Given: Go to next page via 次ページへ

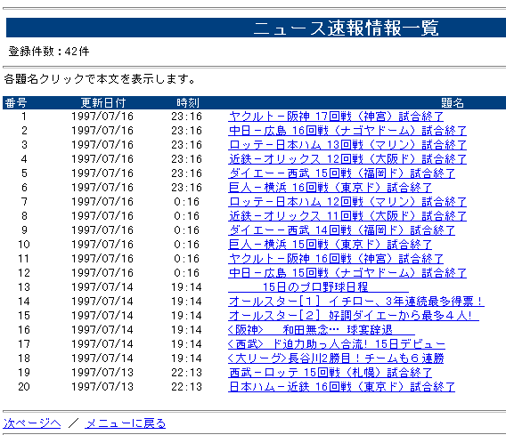Looking at the screenshot, I should 32,423.
